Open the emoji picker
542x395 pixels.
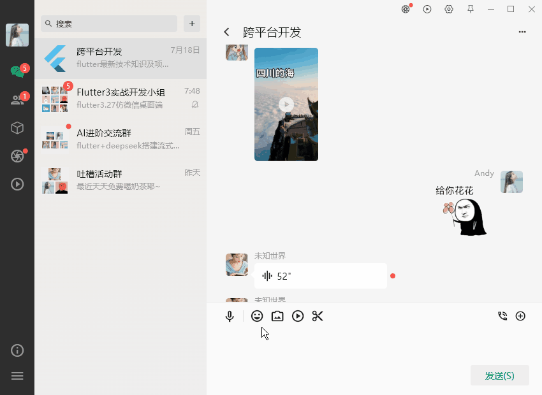tap(256, 315)
